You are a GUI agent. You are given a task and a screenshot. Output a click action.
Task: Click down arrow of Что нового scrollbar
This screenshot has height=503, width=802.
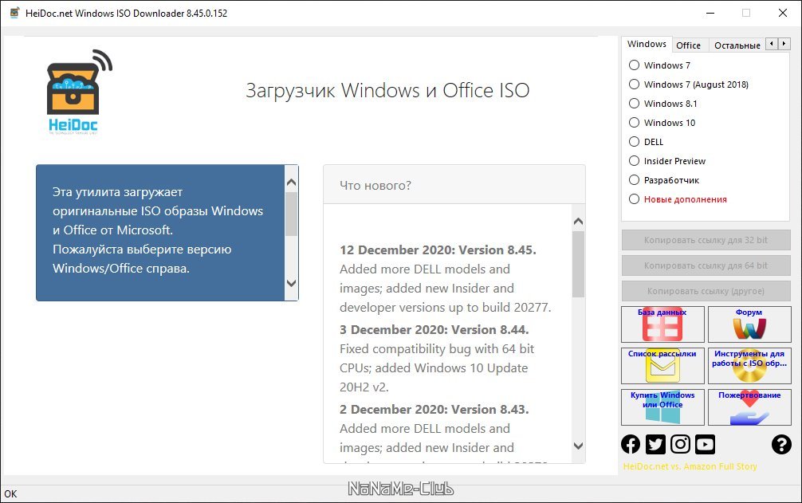tap(579, 446)
